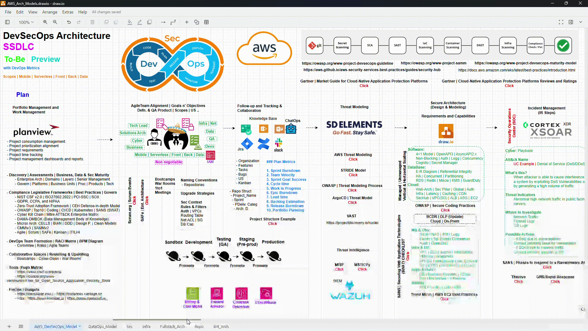Image resolution: width=588 pixels, height=331 pixels.
Task: Select the DAST pipeline box
Action: point(480,45)
